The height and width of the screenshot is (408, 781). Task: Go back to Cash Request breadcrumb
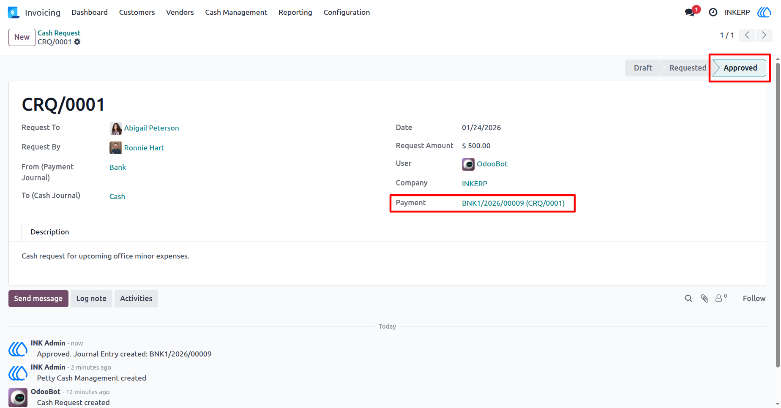[59, 33]
